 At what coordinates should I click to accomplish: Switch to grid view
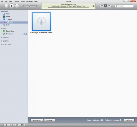tap(105, 6)
